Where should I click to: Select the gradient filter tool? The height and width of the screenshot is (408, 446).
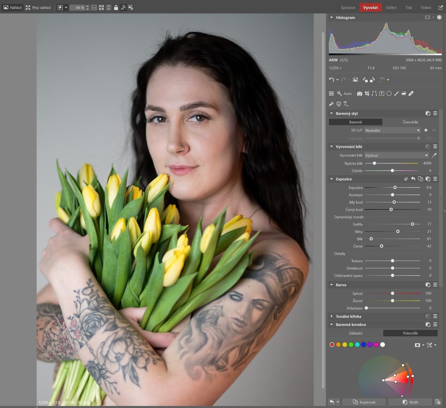point(382,93)
